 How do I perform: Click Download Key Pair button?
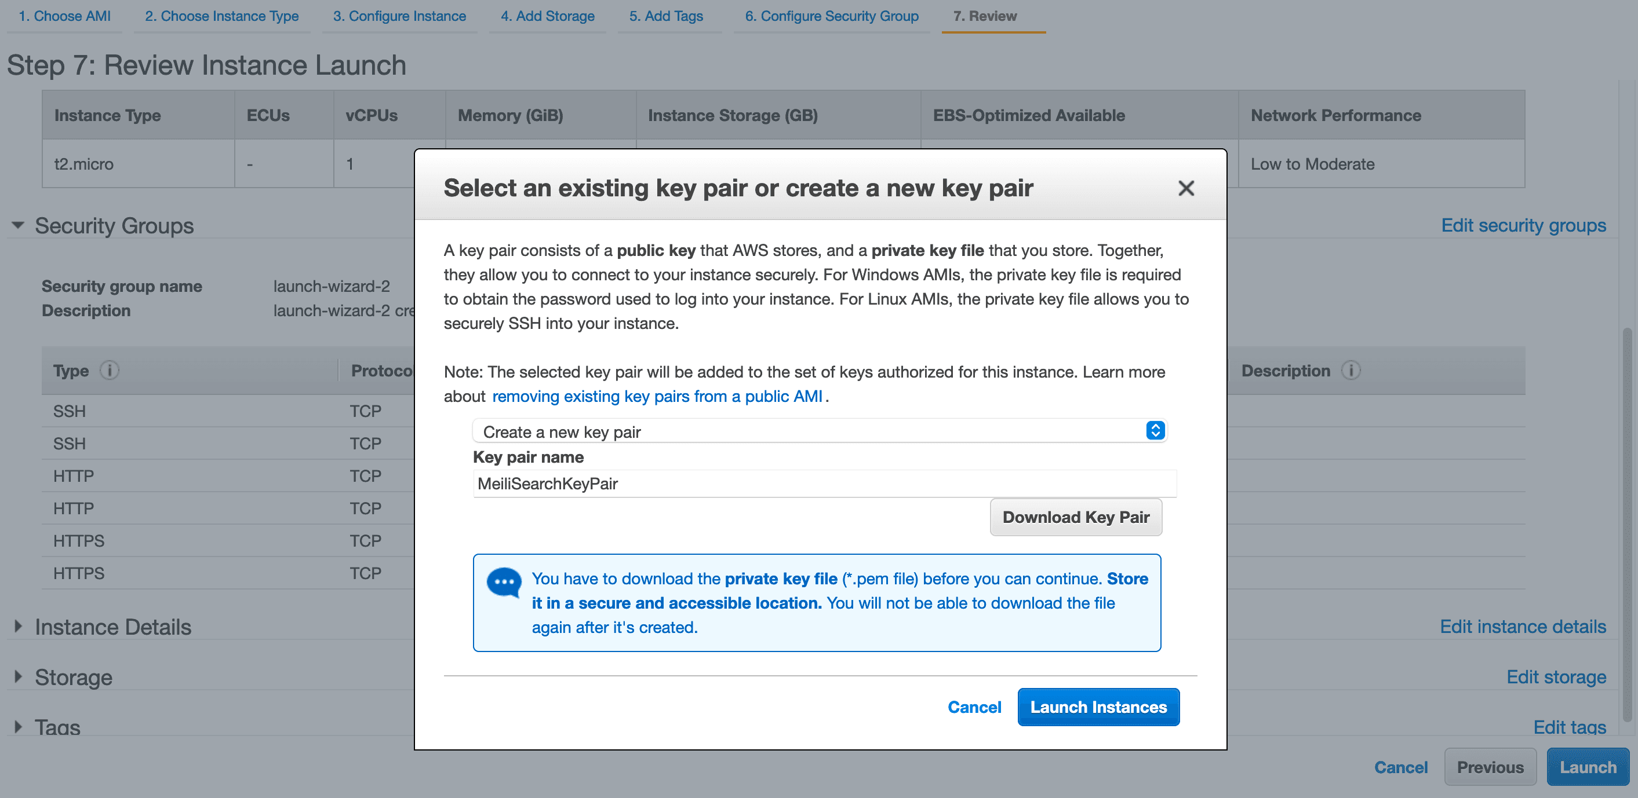click(x=1076, y=517)
